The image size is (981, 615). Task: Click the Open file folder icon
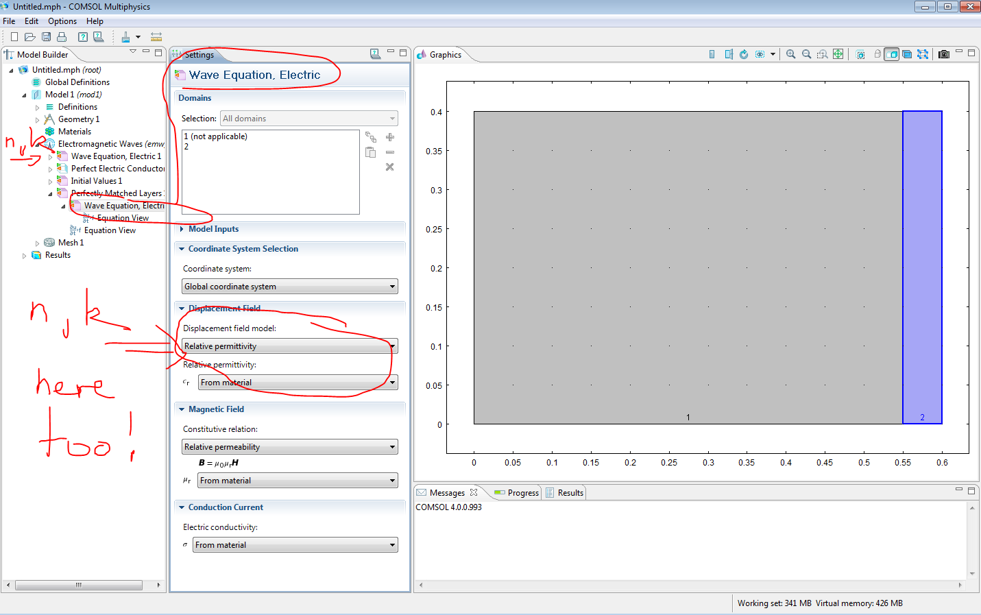tap(30, 37)
